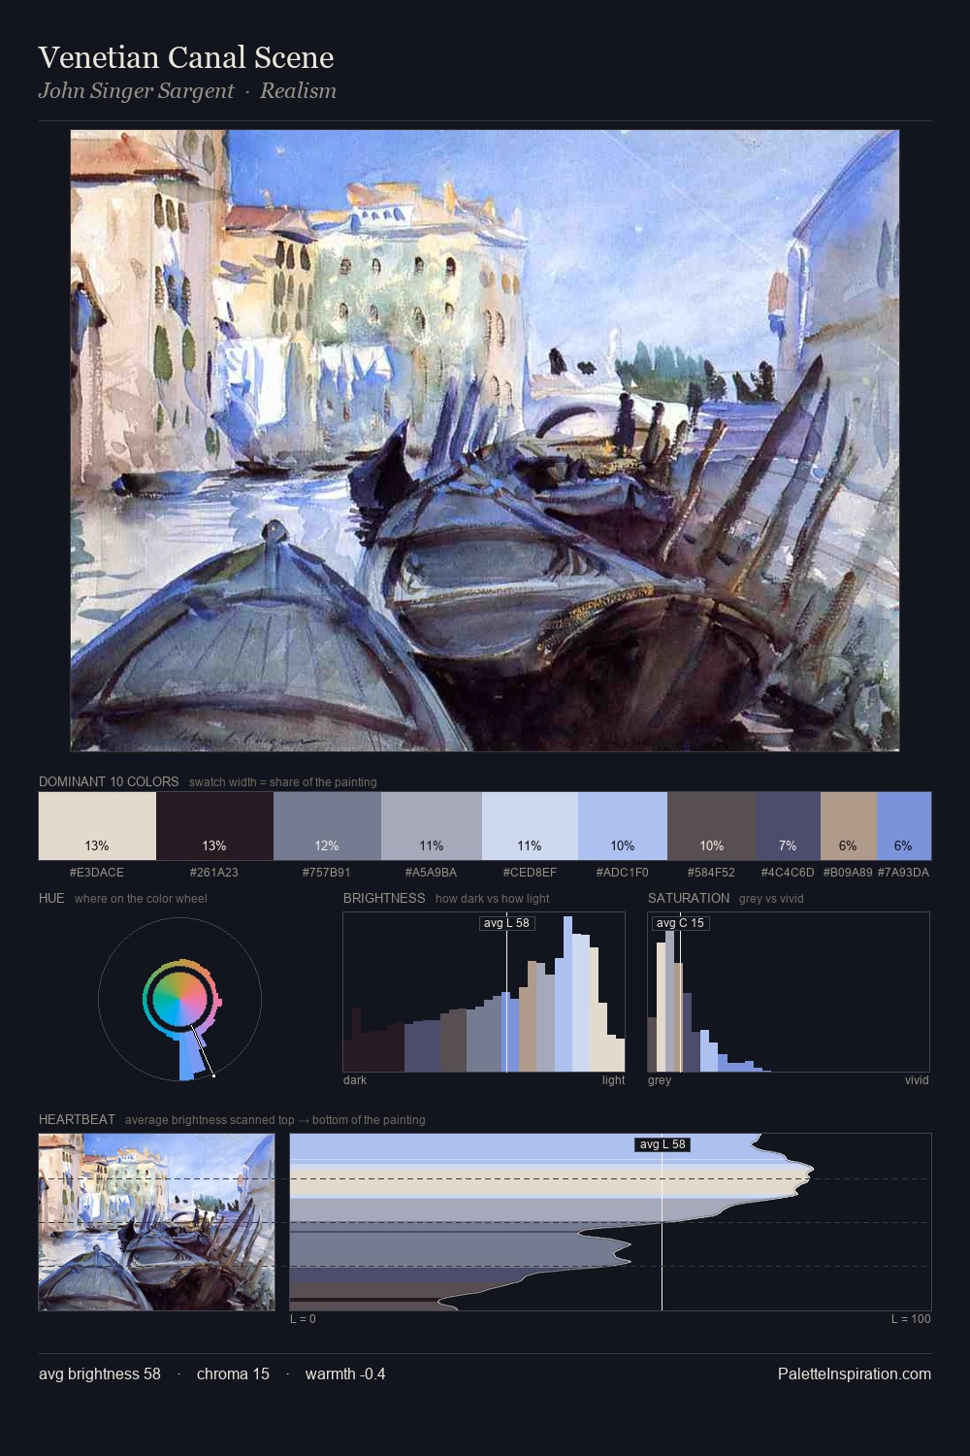
Task: Click the DOMINANT 10 COLORS heading
Action: pyautogui.click(x=109, y=781)
